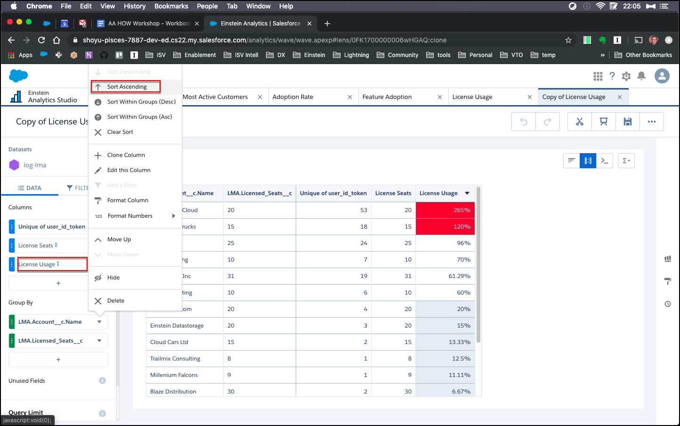Click the Unused Fields info icon
The height and width of the screenshot is (426, 680).
tap(102, 381)
